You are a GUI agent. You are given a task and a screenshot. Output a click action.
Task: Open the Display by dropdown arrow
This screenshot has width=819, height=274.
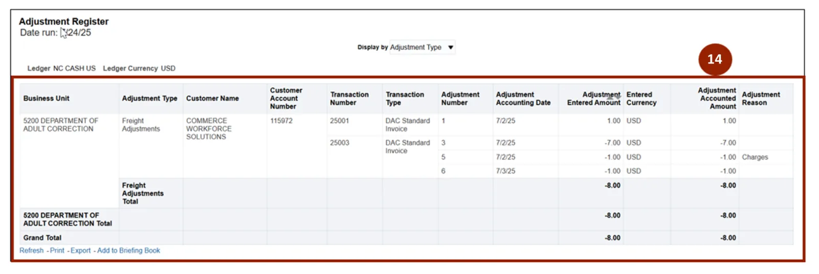pyautogui.click(x=451, y=47)
